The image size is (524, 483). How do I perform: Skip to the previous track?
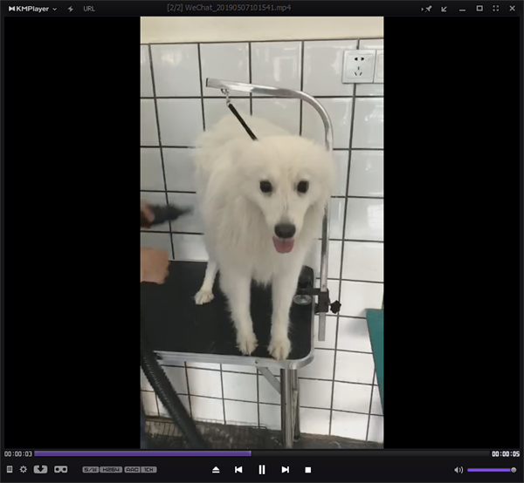tap(238, 469)
